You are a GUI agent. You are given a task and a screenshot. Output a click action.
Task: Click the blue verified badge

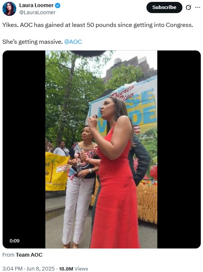[x=58, y=6]
